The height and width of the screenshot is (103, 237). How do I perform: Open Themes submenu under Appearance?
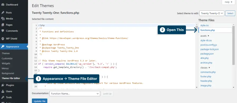tap(6, 53)
